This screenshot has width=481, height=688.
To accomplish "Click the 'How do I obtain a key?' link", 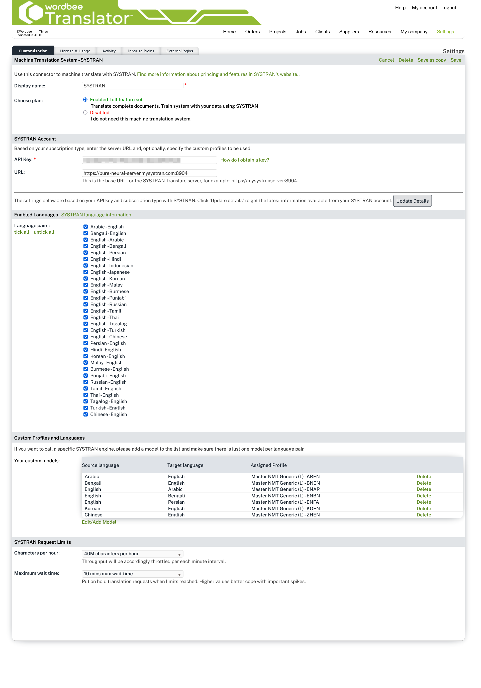I will (x=245, y=160).
